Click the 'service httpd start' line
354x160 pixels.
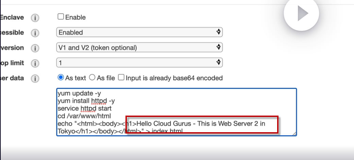(x=84, y=108)
